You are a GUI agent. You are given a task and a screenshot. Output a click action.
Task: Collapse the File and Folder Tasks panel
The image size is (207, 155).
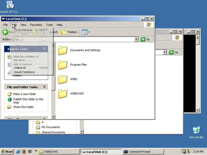pyautogui.click(x=44, y=87)
